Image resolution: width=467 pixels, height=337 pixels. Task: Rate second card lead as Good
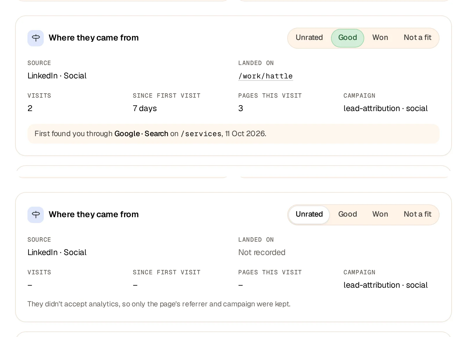tap(348, 215)
